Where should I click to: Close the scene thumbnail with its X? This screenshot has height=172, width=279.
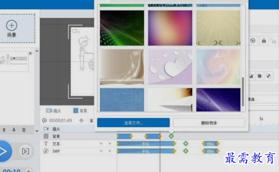pyautogui.click(x=30, y=53)
